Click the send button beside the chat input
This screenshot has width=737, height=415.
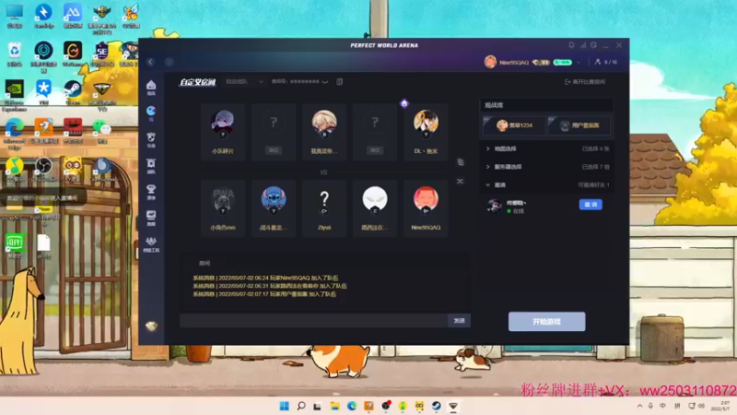click(x=459, y=320)
